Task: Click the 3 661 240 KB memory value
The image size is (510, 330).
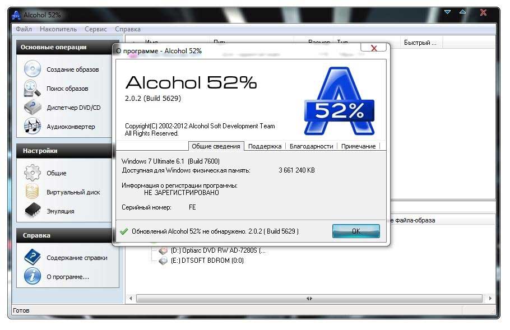Action: click(x=296, y=170)
